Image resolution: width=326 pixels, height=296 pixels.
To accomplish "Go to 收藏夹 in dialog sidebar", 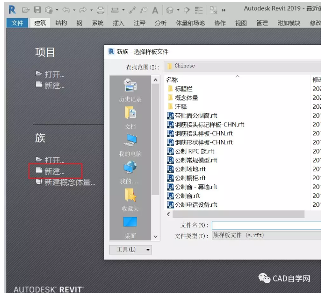I will 130,200.
